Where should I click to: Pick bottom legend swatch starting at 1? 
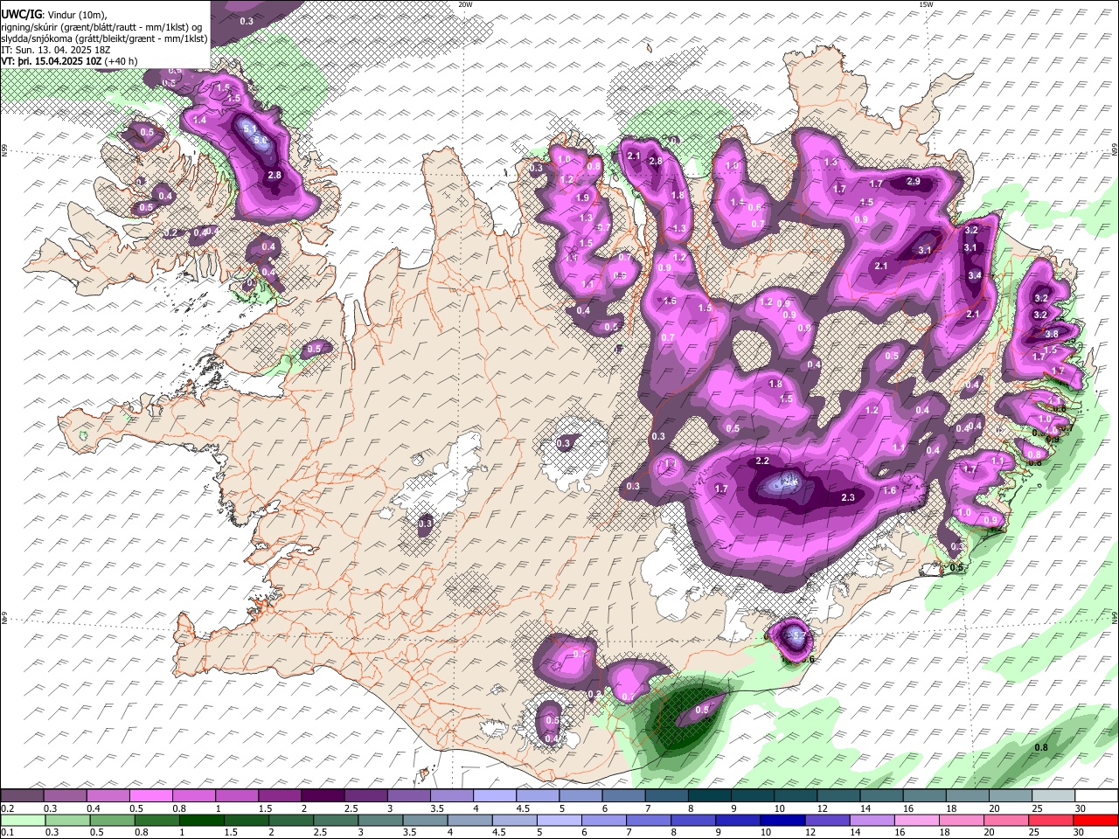pos(201,820)
